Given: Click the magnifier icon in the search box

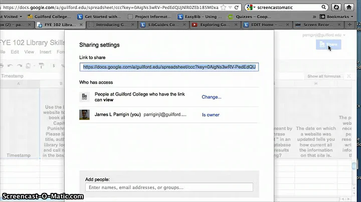Looking at the screenshot, I should [x=324, y=7].
